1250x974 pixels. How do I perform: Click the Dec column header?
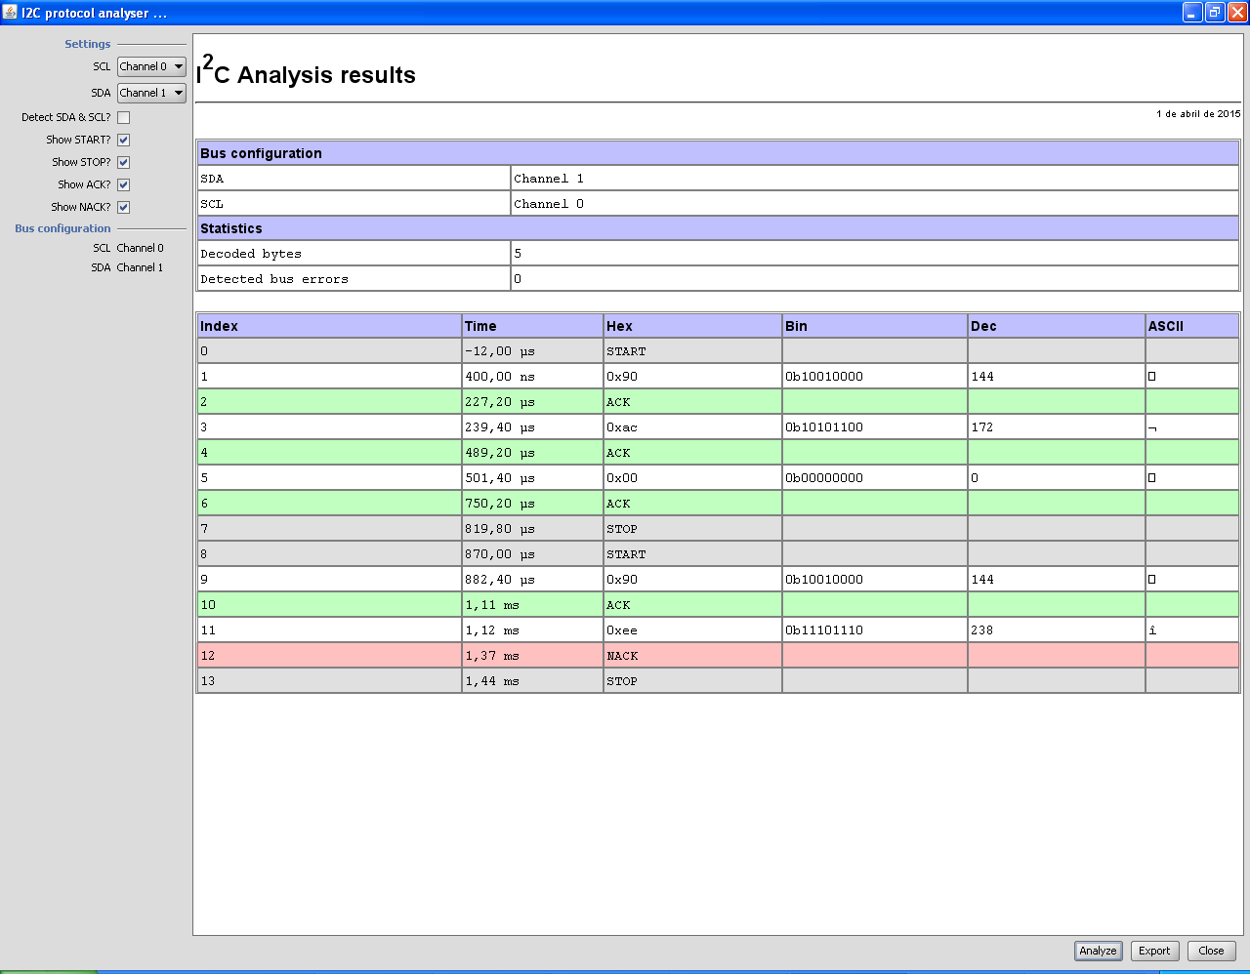click(1057, 326)
